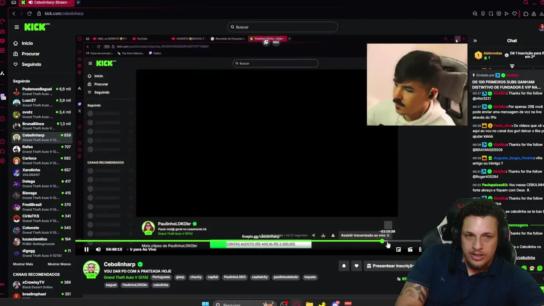Expand the chat leaderboard arrow
Screen dimensions: 544x306
pyautogui.click(x=512, y=66)
